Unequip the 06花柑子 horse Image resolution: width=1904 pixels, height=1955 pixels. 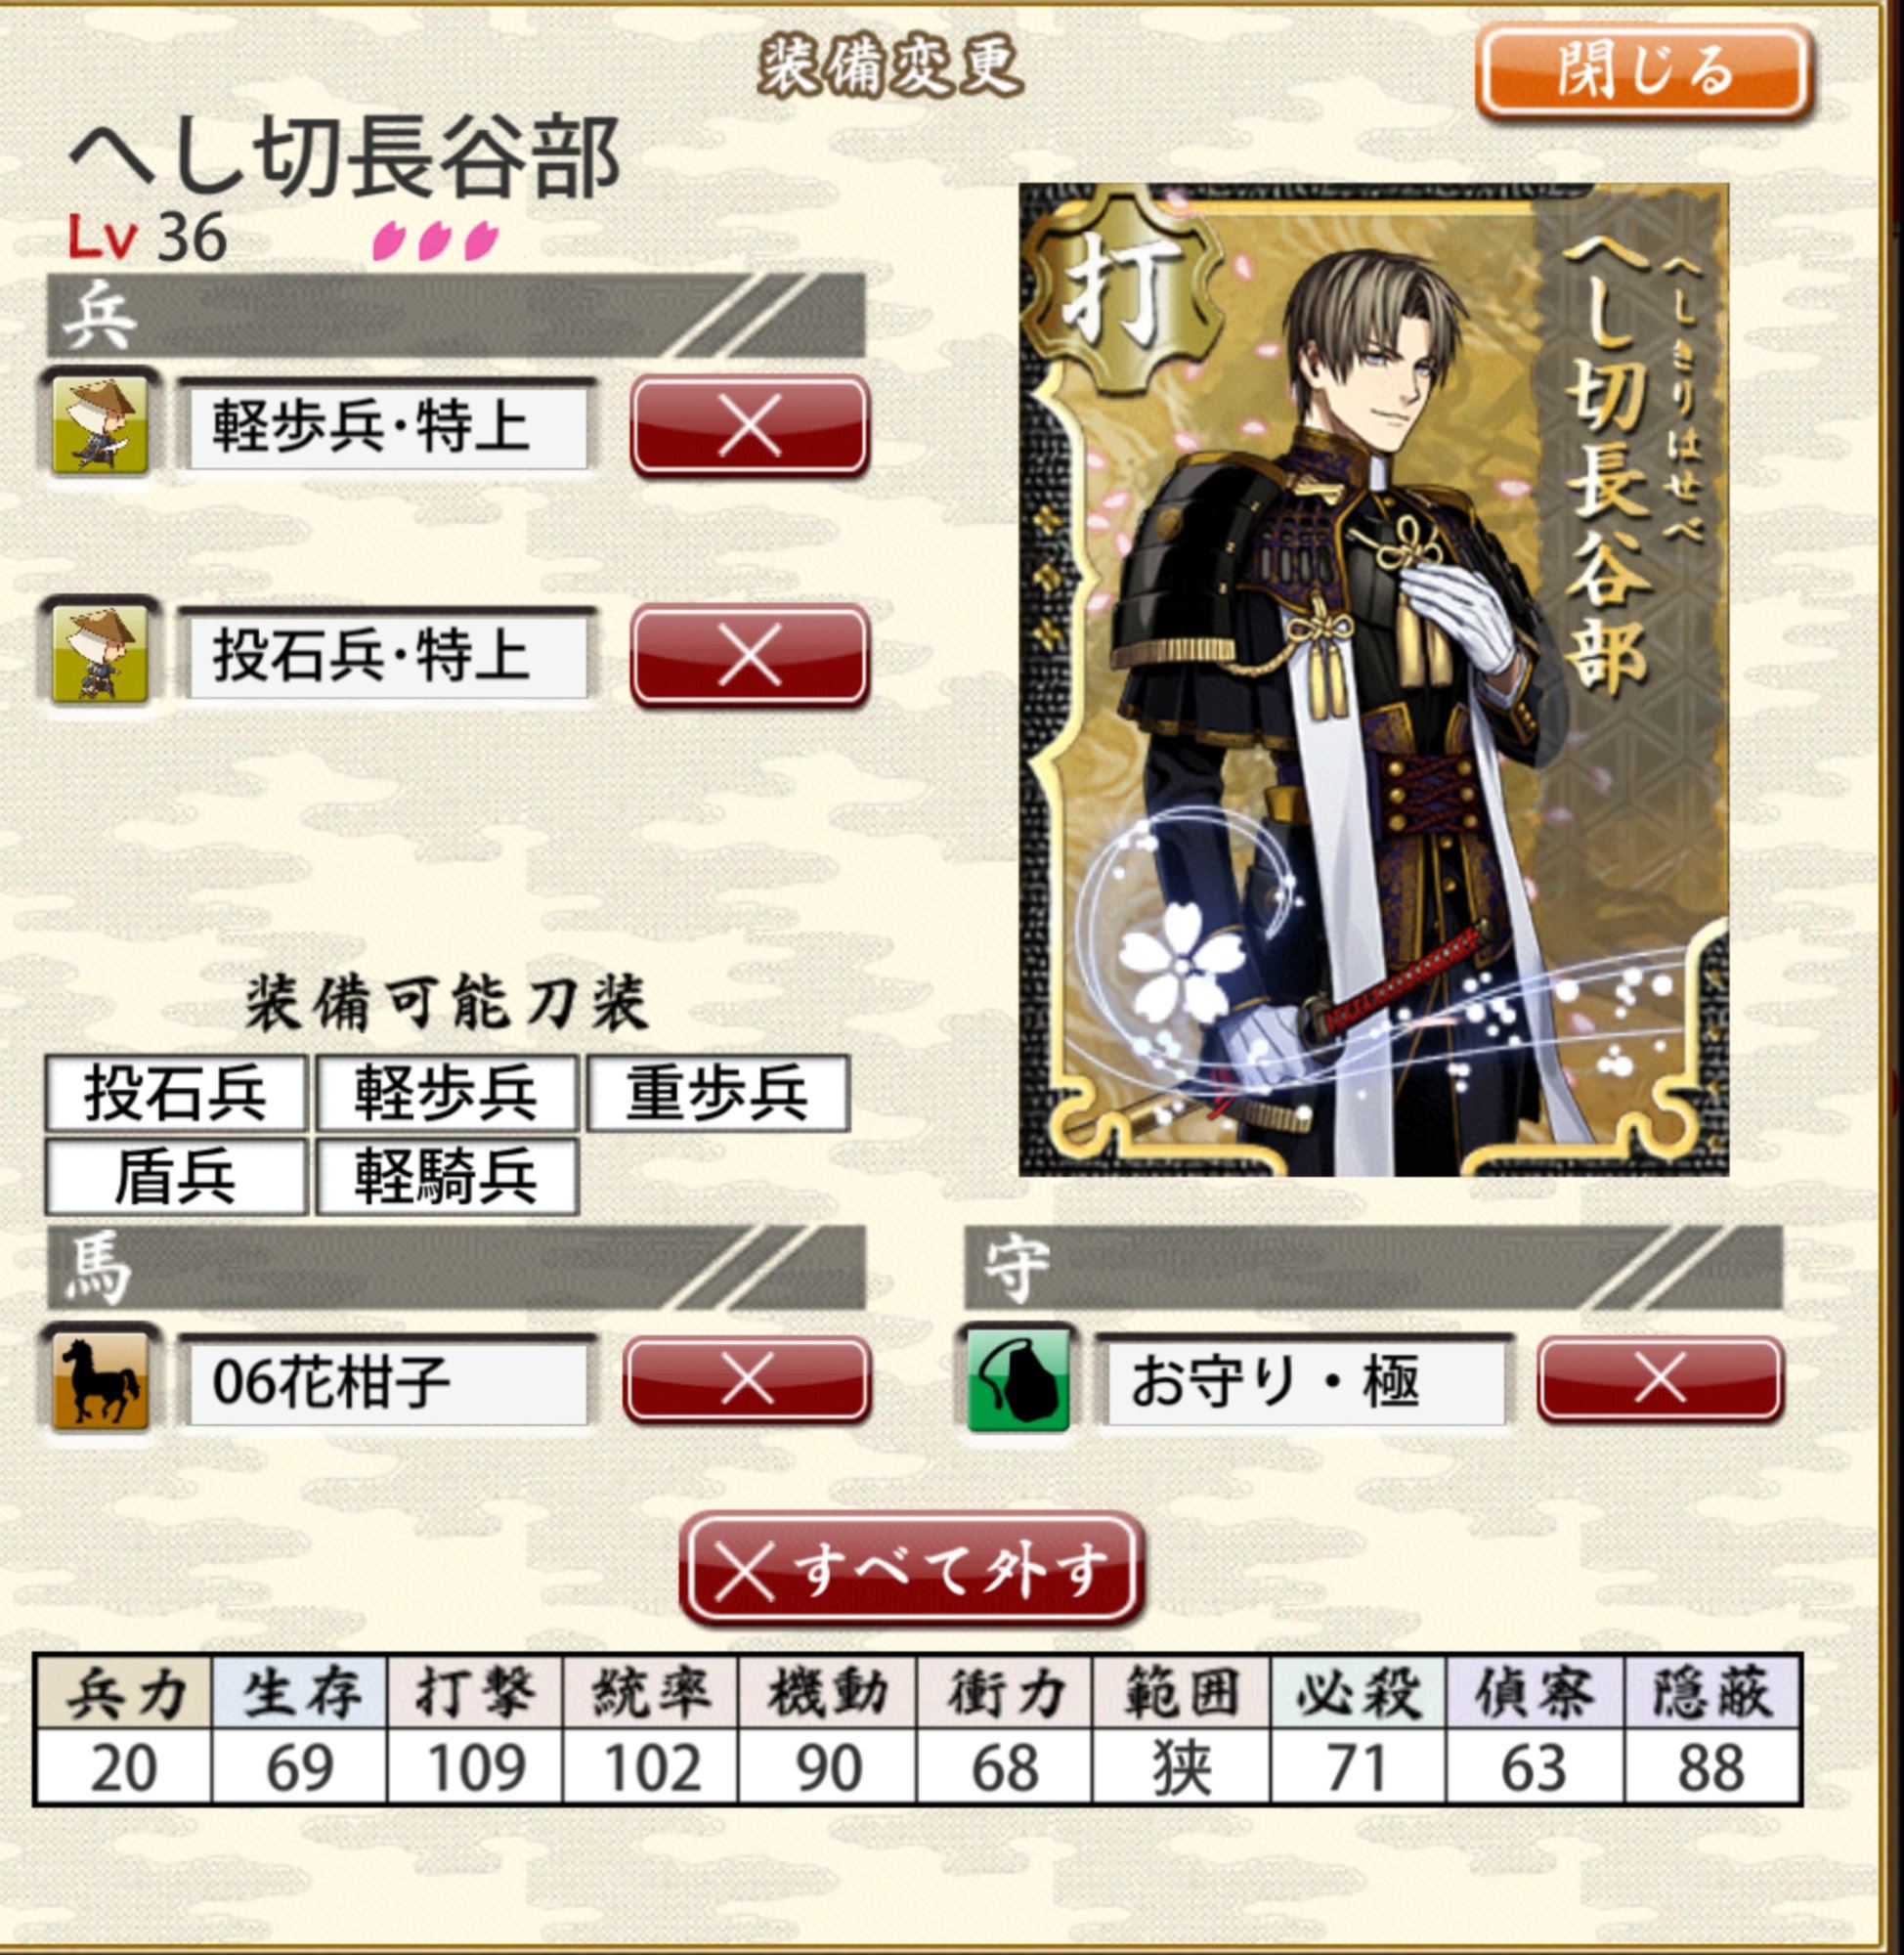(747, 1381)
